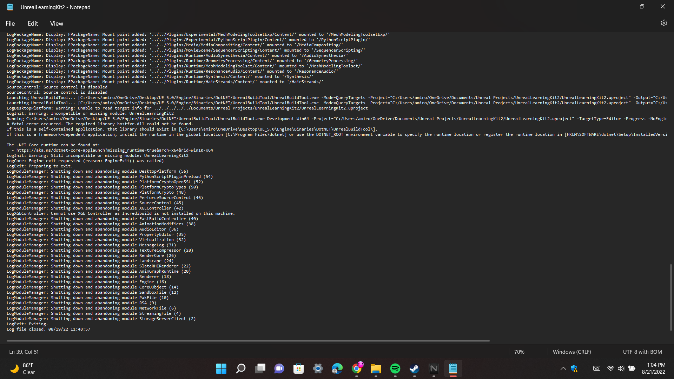Switch to Steam on taskbar

(415, 368)
